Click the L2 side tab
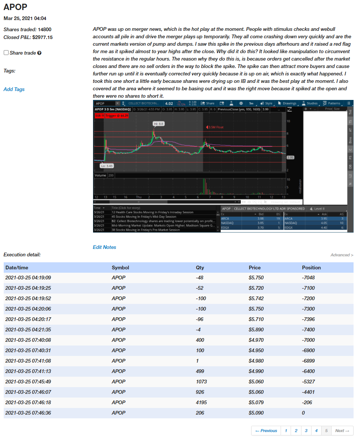361x441 pixels. [x=350, y=176]
